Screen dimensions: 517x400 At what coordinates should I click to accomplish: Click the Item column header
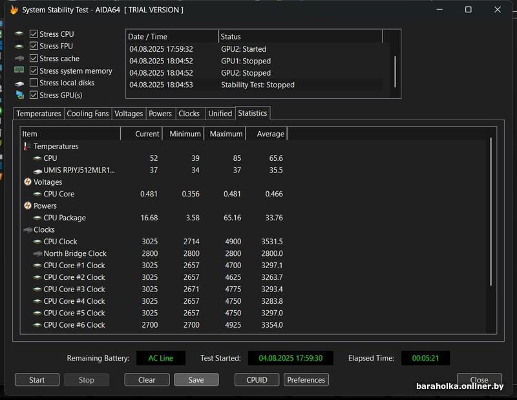(x=70, y=134)
